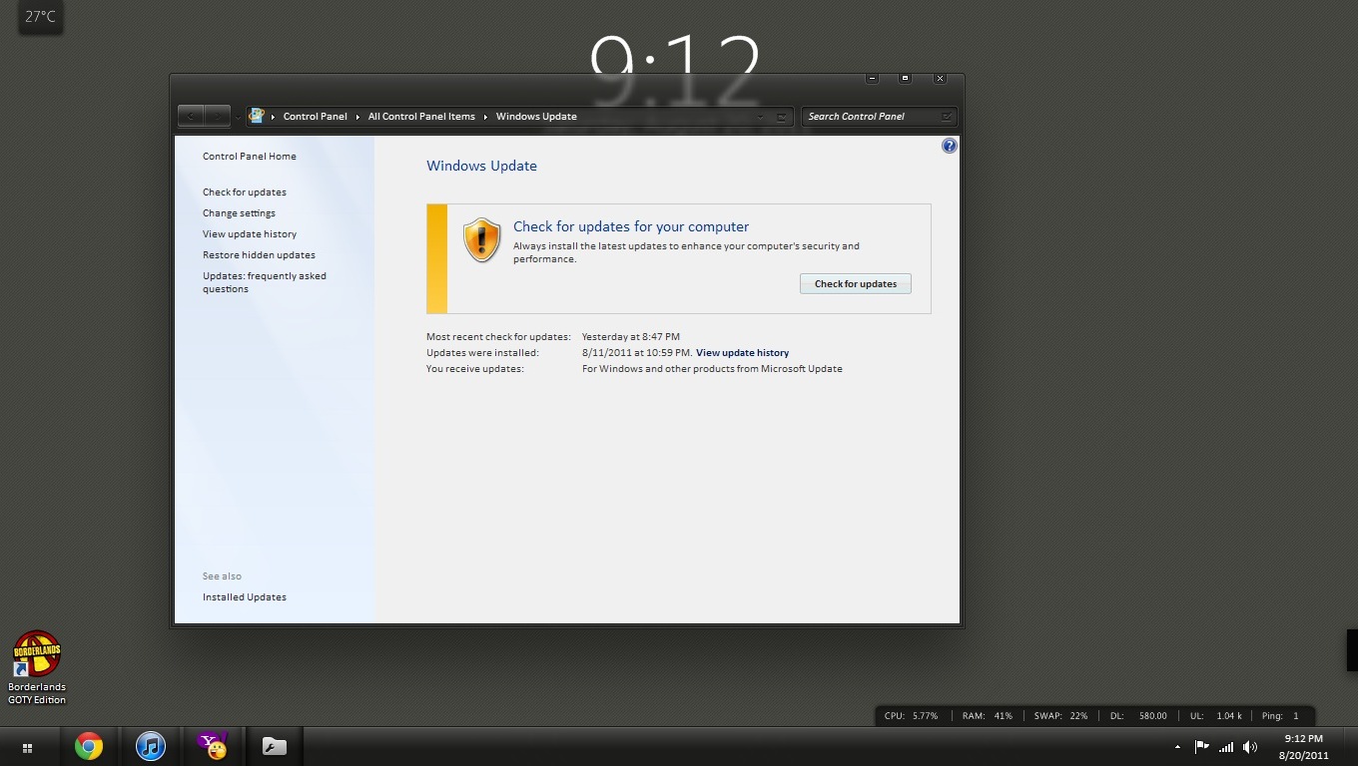Minimize the Windows Update window
The image size is (1358, 766).
coord(872,78)
